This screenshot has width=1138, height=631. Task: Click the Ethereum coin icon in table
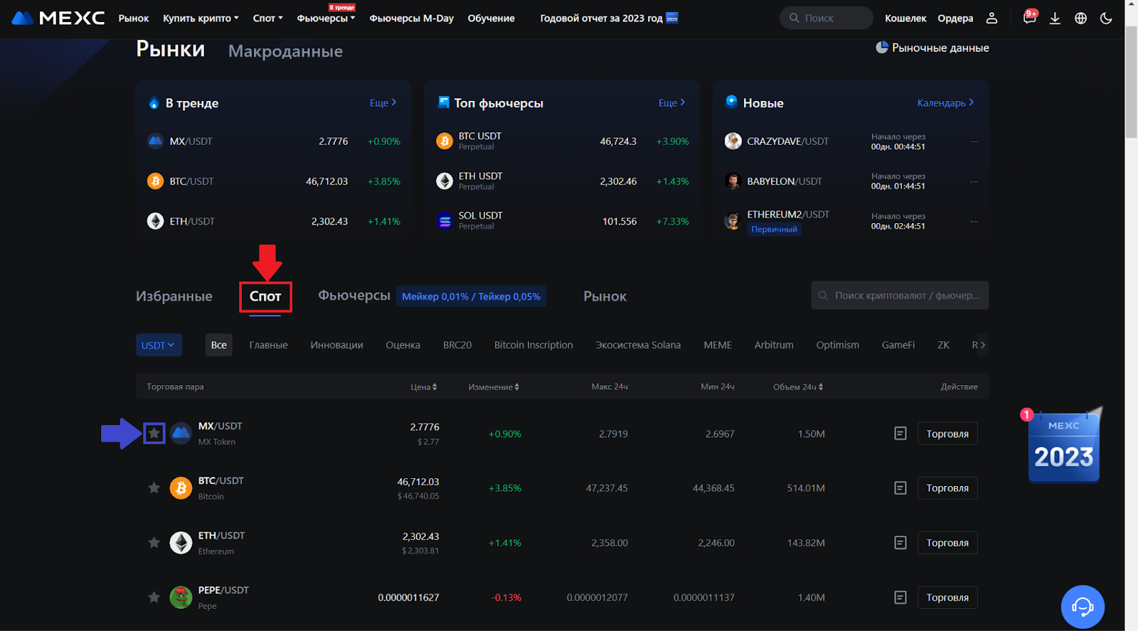[x=181, y=543]
